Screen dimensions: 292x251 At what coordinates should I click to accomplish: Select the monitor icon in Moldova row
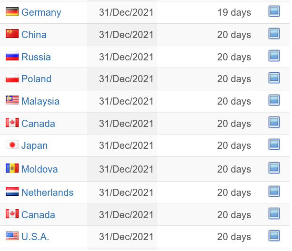pos(274,168)
